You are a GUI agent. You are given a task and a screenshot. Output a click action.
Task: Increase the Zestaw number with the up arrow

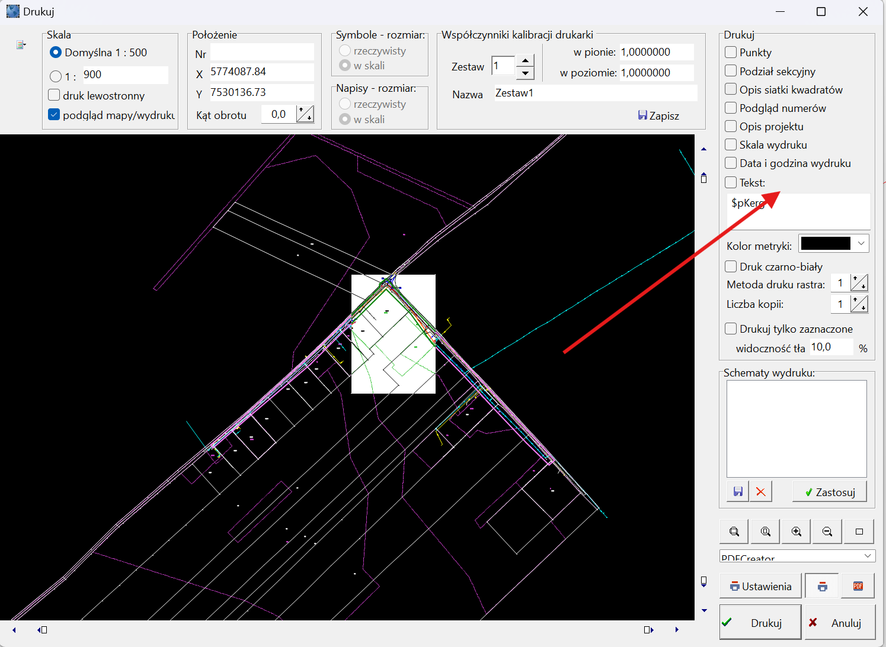(x=525, y=60)
